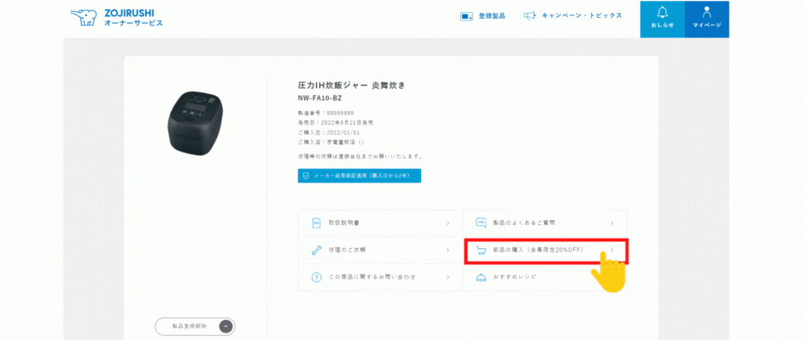Click the chevron beside 製品のよくあるご質問

tap(612, 223)
